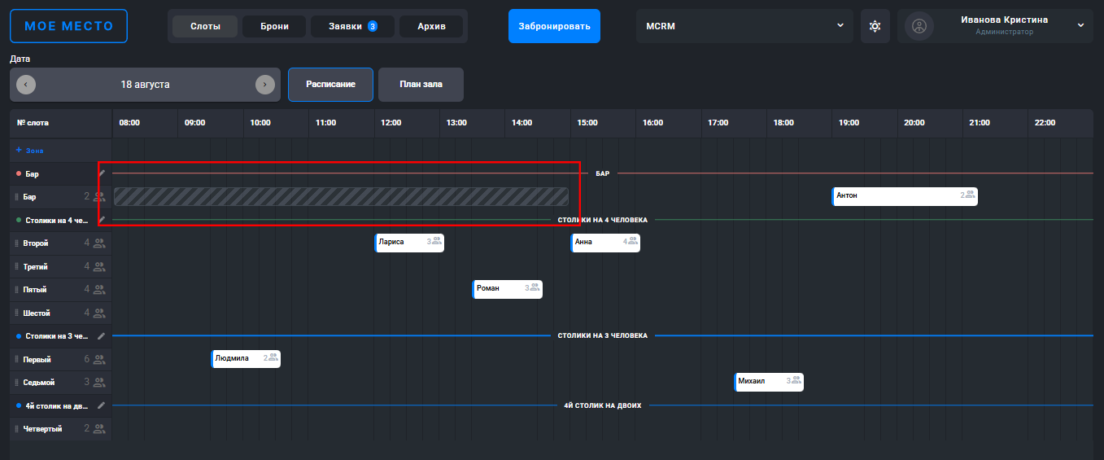Go to the next date with right arrow

(265, 85)
